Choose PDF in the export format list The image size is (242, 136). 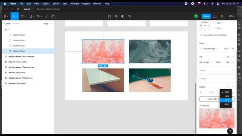(226, 104)
